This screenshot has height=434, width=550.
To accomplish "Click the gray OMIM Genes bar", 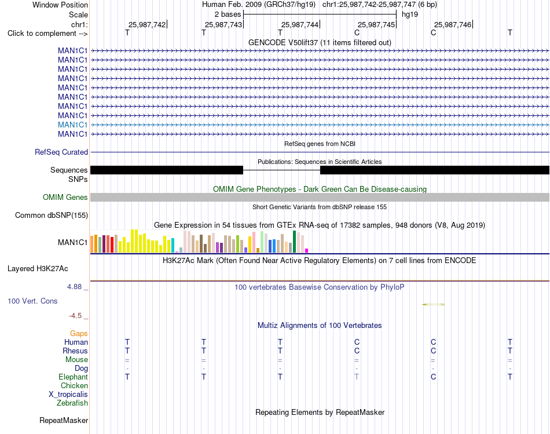I will (320, 197).
